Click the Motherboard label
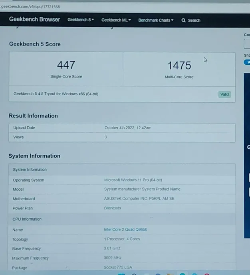The height and width of the screenshot is (275, 250). [24, 199]
